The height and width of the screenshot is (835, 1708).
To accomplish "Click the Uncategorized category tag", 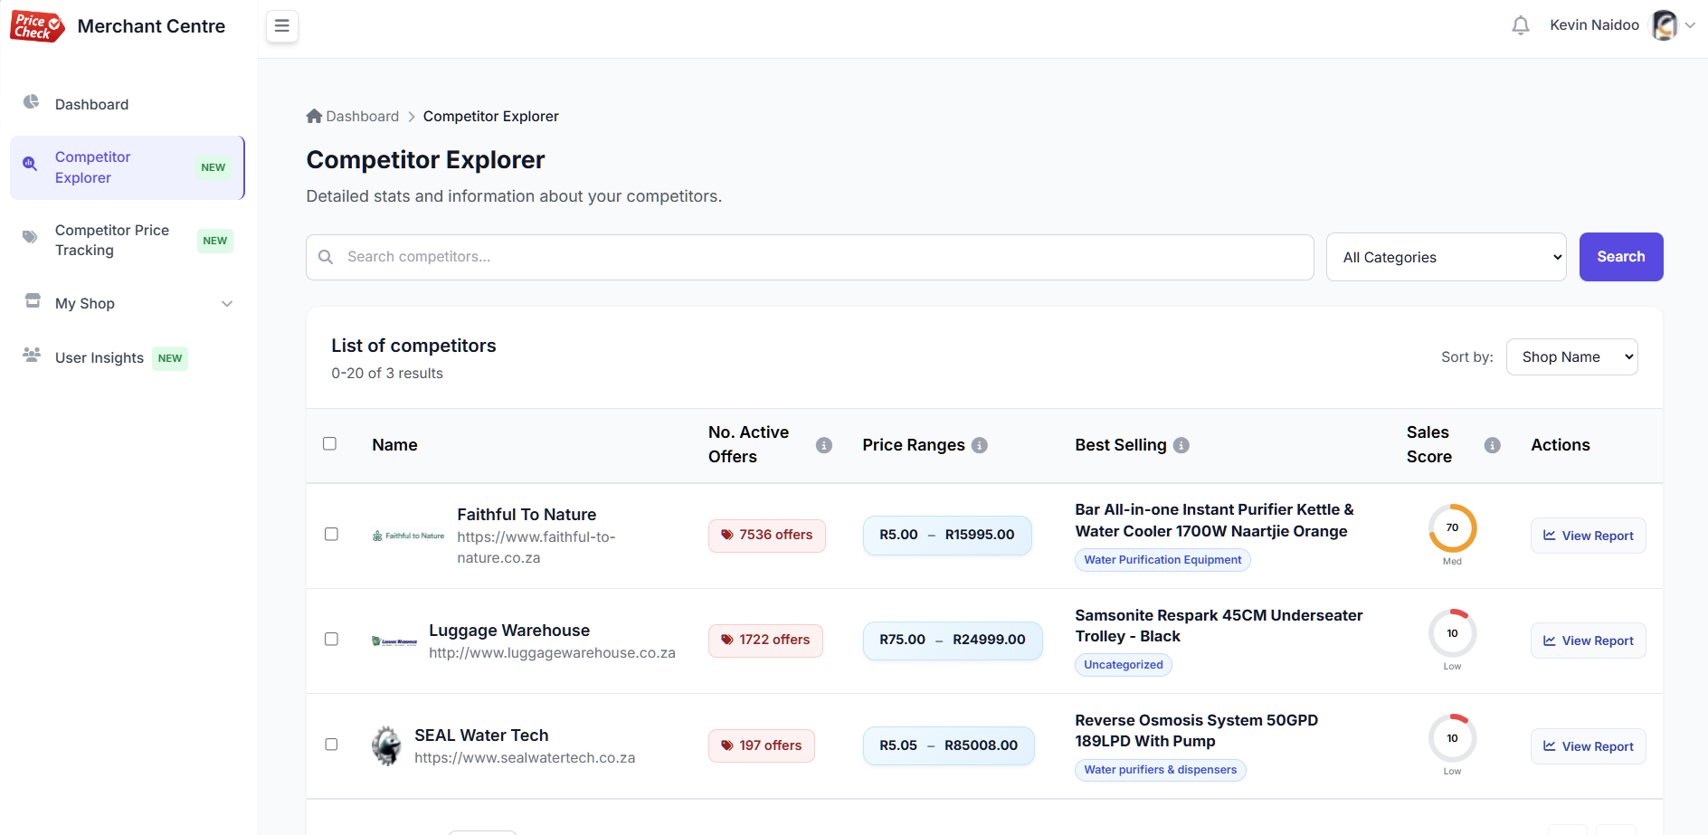I will coord(1124,665).
